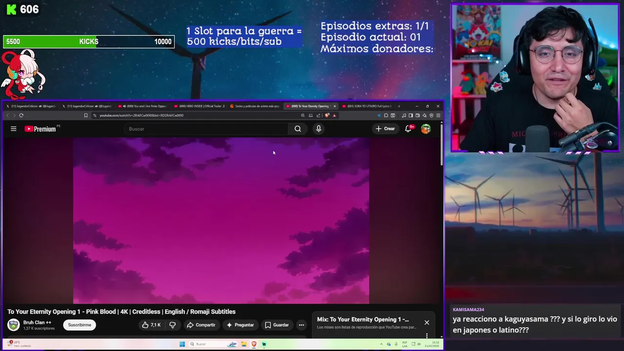Click the Brave Shields lion icon

tap(327, 116)
